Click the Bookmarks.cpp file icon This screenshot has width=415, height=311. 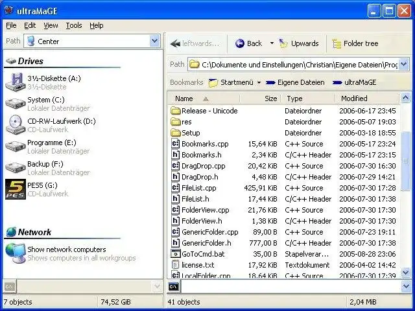click(x=175, y=144)
